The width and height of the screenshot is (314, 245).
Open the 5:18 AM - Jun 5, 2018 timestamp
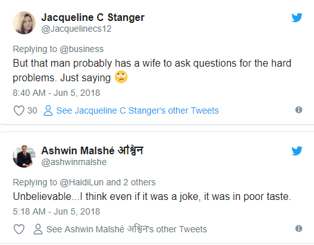coord(56,211)
